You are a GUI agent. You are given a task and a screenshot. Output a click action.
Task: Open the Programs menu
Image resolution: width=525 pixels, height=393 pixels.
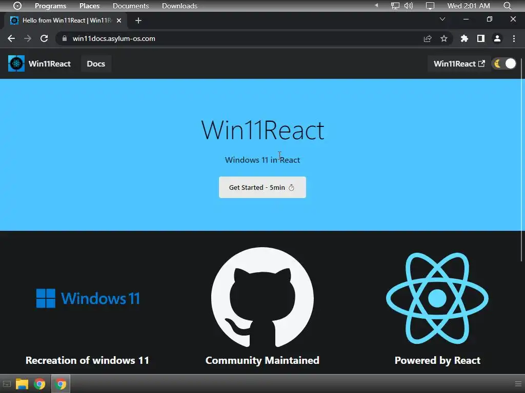[51, 6]
